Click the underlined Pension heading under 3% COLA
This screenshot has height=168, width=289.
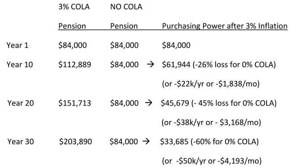(72, 26)
